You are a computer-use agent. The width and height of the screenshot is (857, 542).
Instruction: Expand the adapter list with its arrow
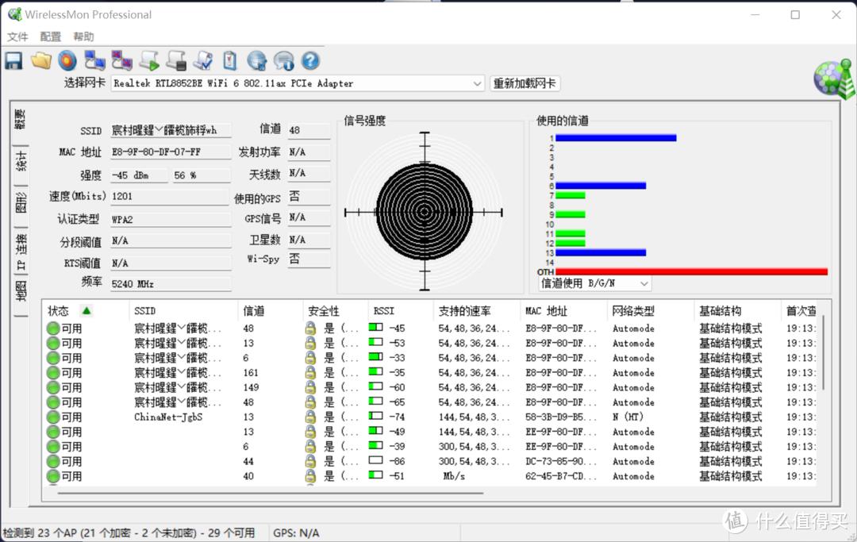476,83
